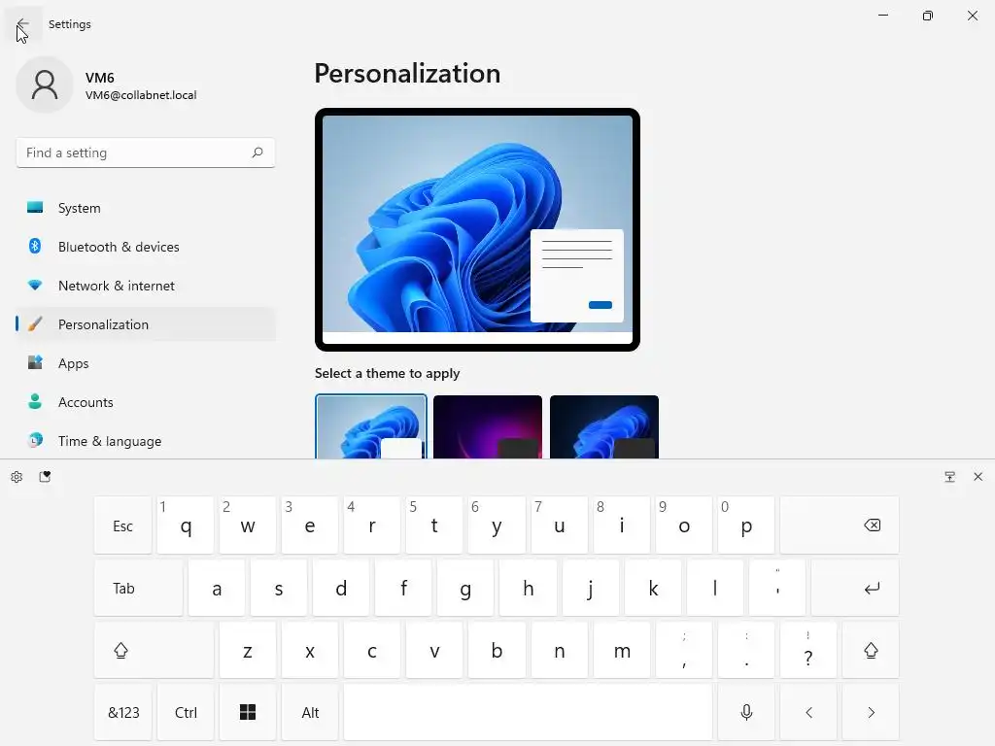Image resolution: width=995 pixels, height=746 pixels.
Task: Tap the w key
Action: [x=248, y=526]
